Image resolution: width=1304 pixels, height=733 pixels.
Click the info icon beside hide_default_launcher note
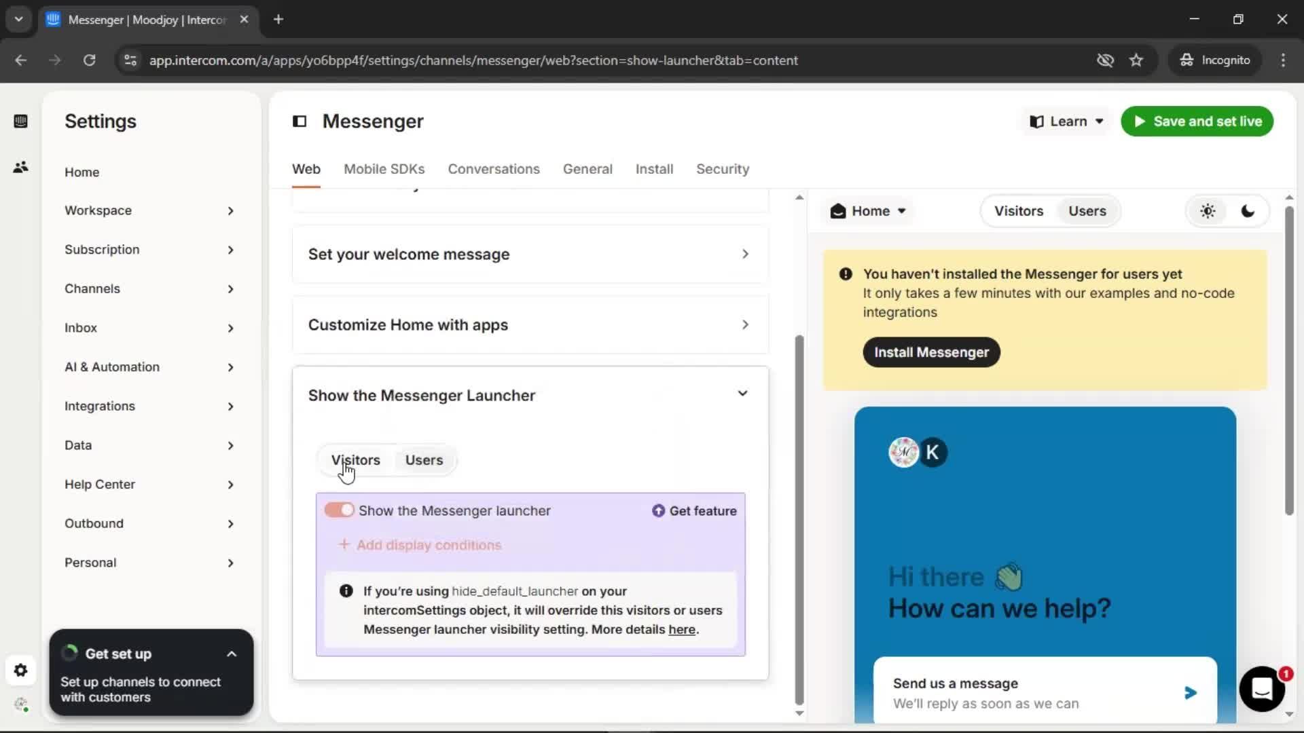[x=346, y=591]
